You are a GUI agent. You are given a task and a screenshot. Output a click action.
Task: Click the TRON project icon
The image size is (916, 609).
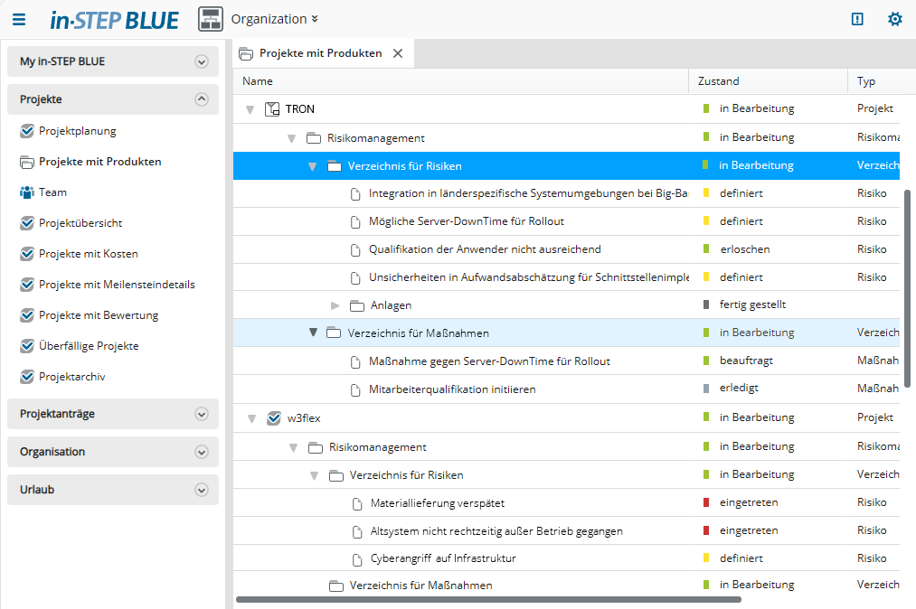tap(272, 109)
